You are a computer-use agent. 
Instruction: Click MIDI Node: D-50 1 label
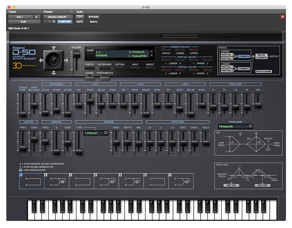pyautogui.click(x=19, y=28)
